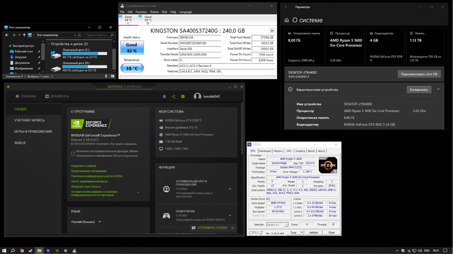The height and width of the screenshot is (254, 453).
Task: Click the green share icon in GeForce Experience
Action: tap(173, 97)
